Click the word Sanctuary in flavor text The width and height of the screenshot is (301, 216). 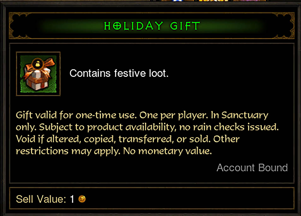pyautogui.click(x=245, y=115)
